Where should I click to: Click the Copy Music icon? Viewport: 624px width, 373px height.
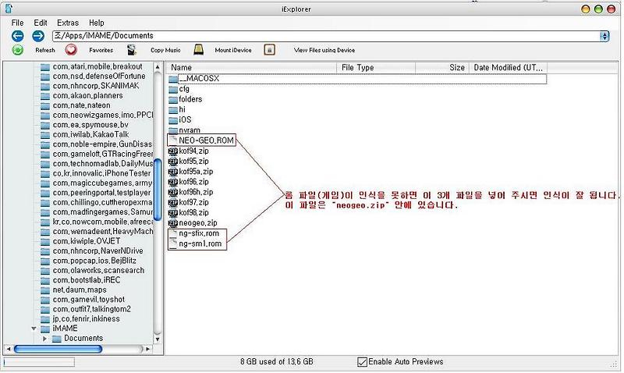132,50
